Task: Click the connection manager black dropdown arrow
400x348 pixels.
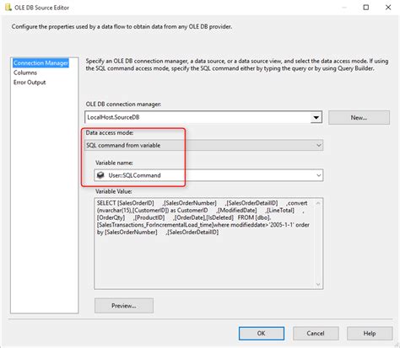Action: (x=316, y=117)
